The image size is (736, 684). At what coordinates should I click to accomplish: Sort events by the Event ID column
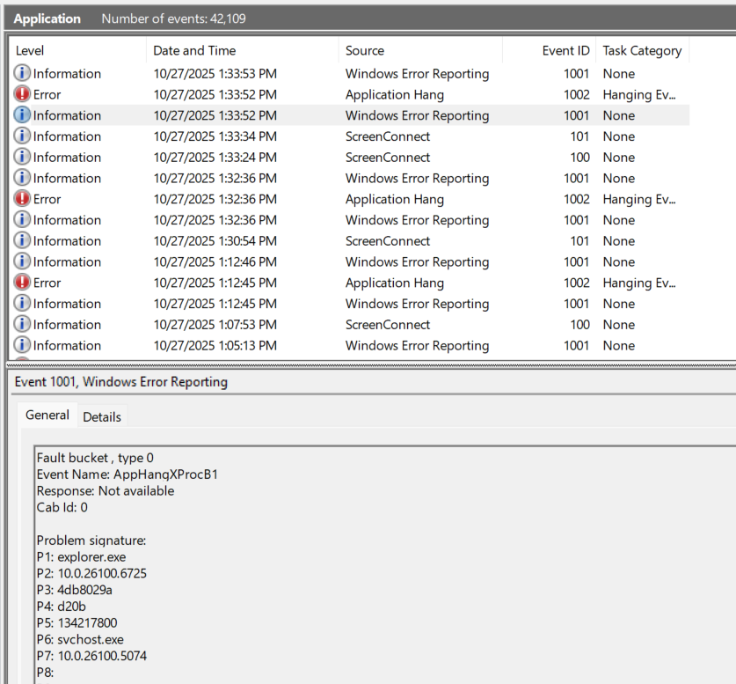coord(565,50)
